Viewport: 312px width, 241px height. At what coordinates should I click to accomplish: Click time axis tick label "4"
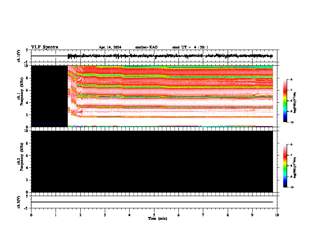[x=130, y=215]
